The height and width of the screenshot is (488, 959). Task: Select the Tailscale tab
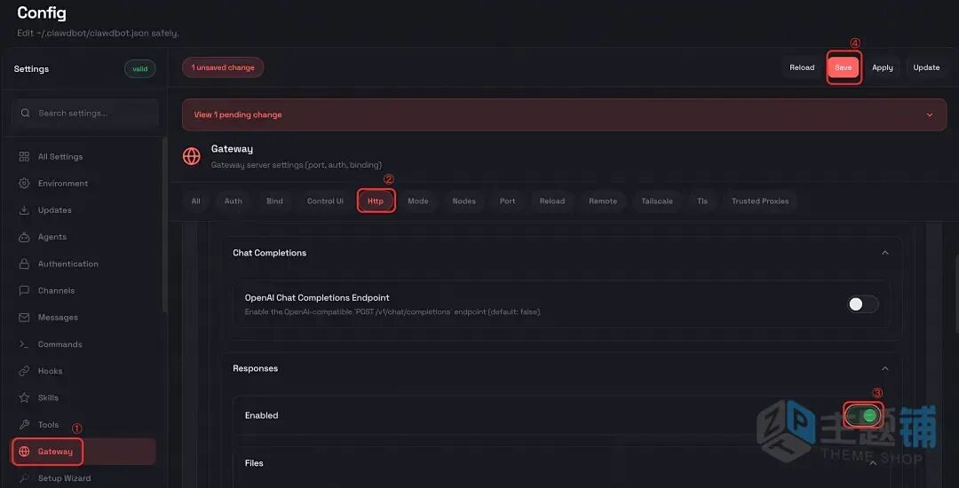point(657,201)
